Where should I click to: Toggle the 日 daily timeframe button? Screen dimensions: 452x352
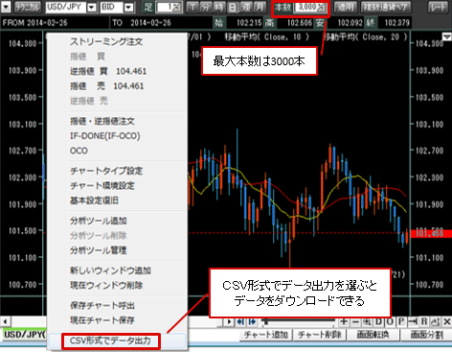tap(233, 7)
